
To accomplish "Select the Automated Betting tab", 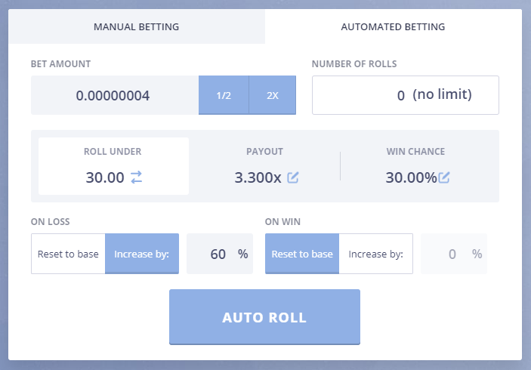I will [x=394, y=26].
